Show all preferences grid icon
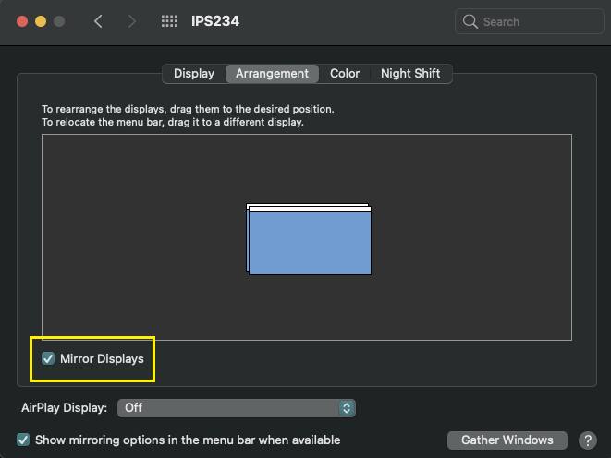Screen dimensions: 611x458 pyautogui.click(x=169, y=21)
